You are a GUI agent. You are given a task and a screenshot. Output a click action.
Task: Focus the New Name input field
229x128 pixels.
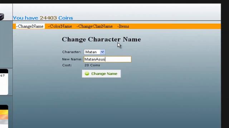click(108, 59)
